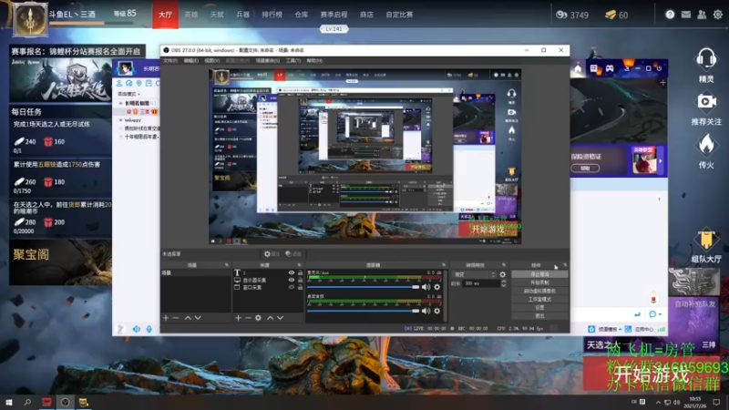The image size is (729, 410).
Task: Switch to game 大厅 tab
Action: [166, 15]
